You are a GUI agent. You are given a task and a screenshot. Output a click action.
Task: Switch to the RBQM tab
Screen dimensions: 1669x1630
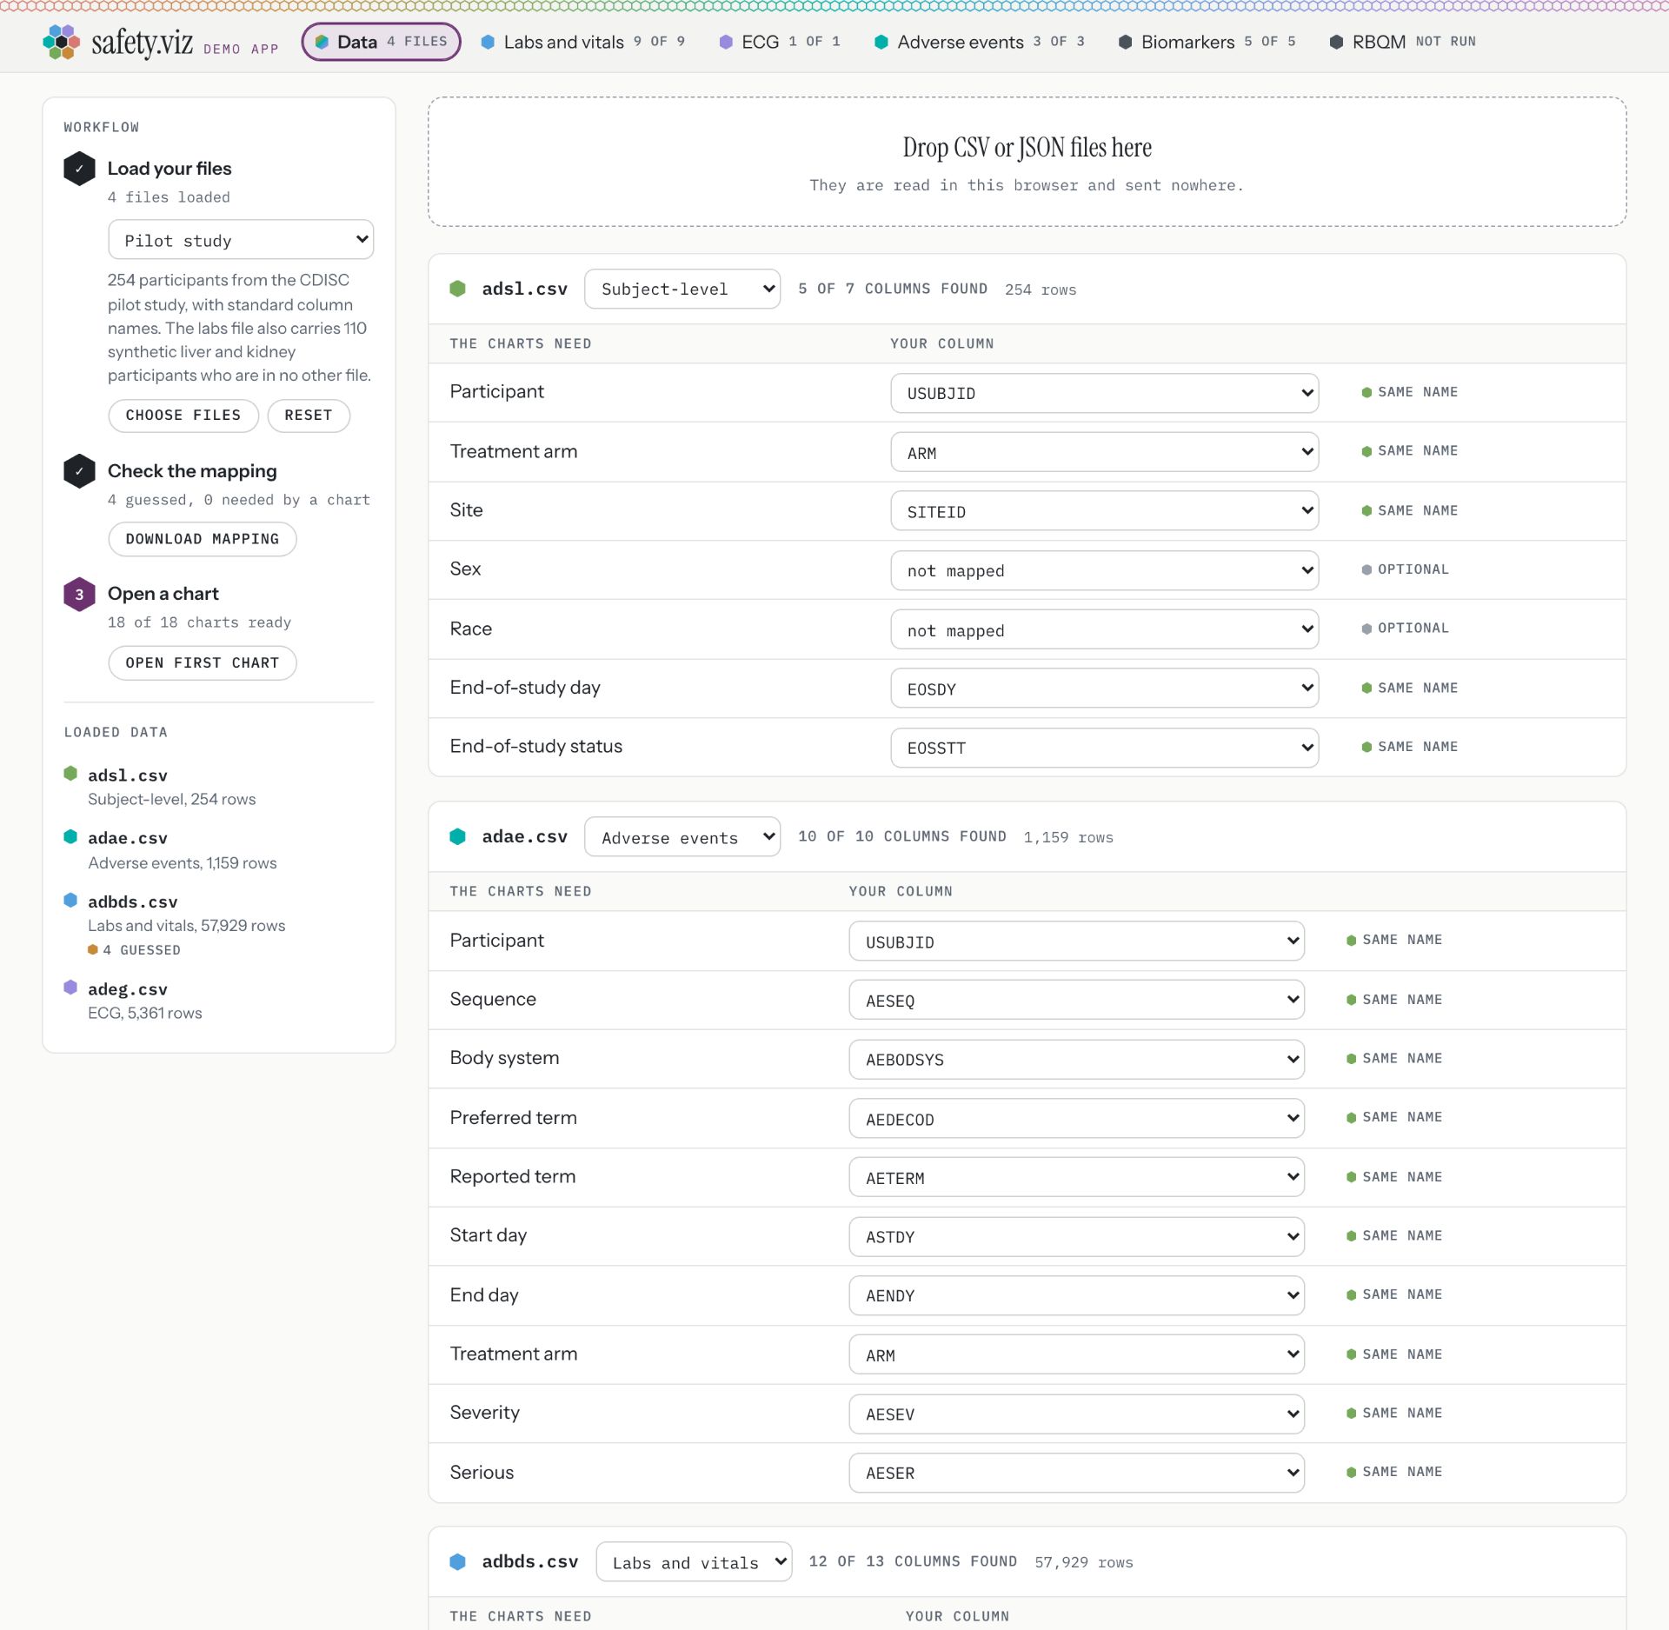point(1402,42)
